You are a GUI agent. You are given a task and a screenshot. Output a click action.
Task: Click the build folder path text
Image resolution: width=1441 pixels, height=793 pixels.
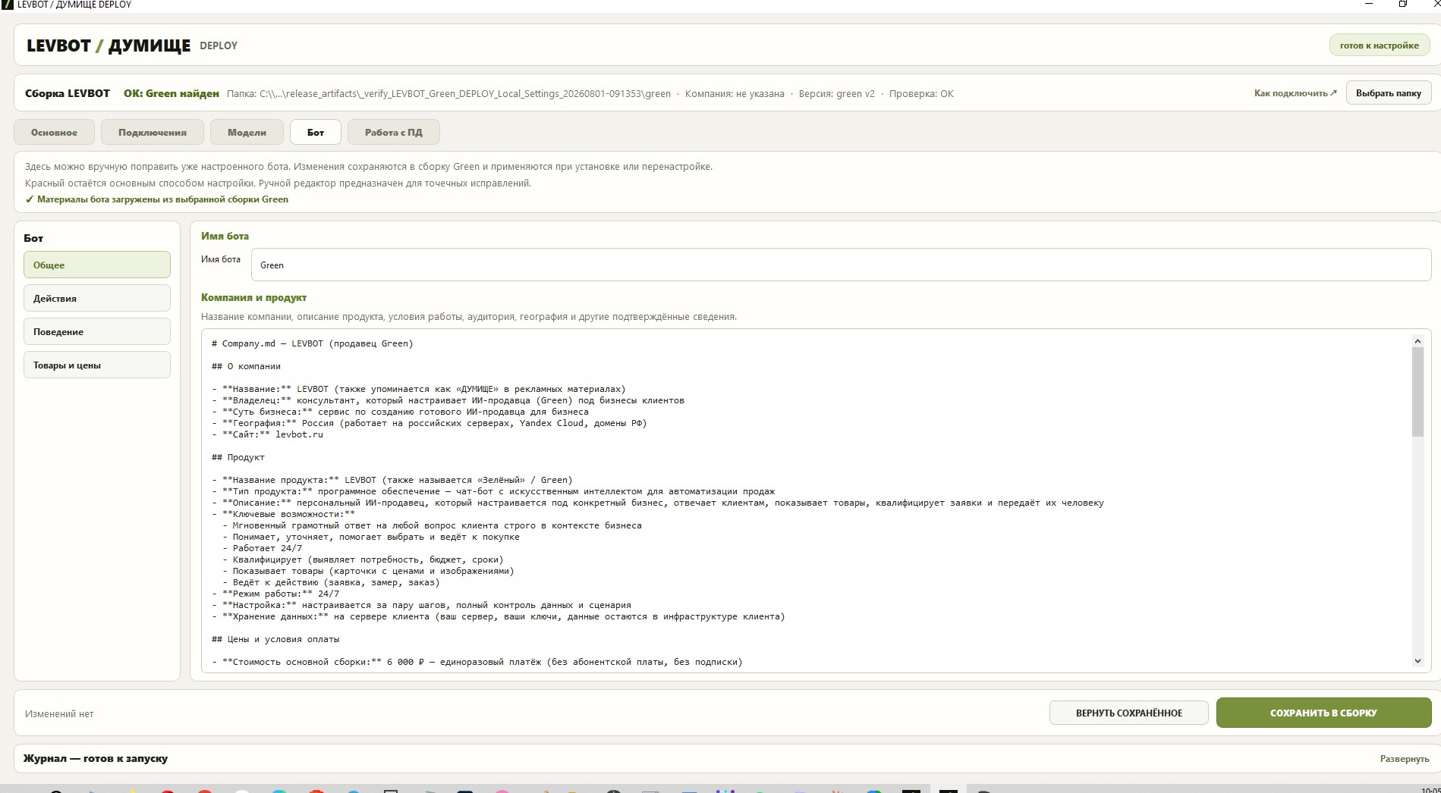(x=448, y=94)
